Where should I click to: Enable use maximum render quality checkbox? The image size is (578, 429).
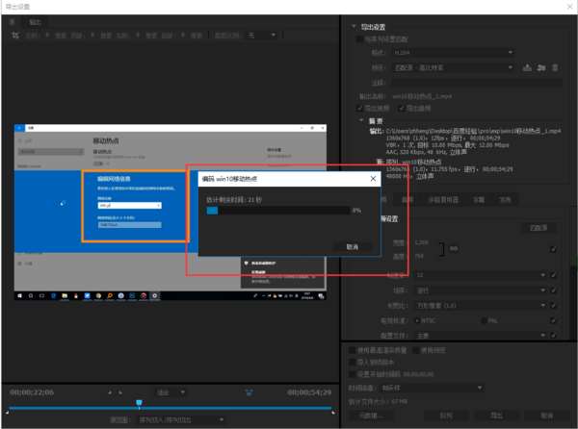point(353,350)
